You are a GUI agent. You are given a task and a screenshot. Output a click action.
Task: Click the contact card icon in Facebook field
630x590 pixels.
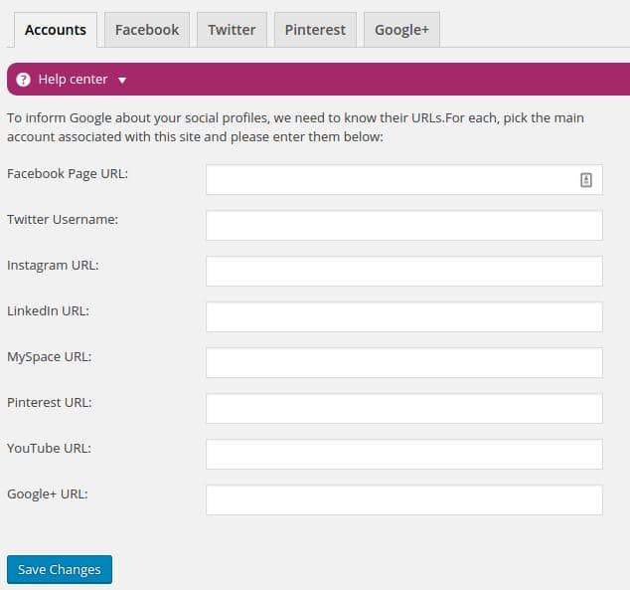pos(586,180)
